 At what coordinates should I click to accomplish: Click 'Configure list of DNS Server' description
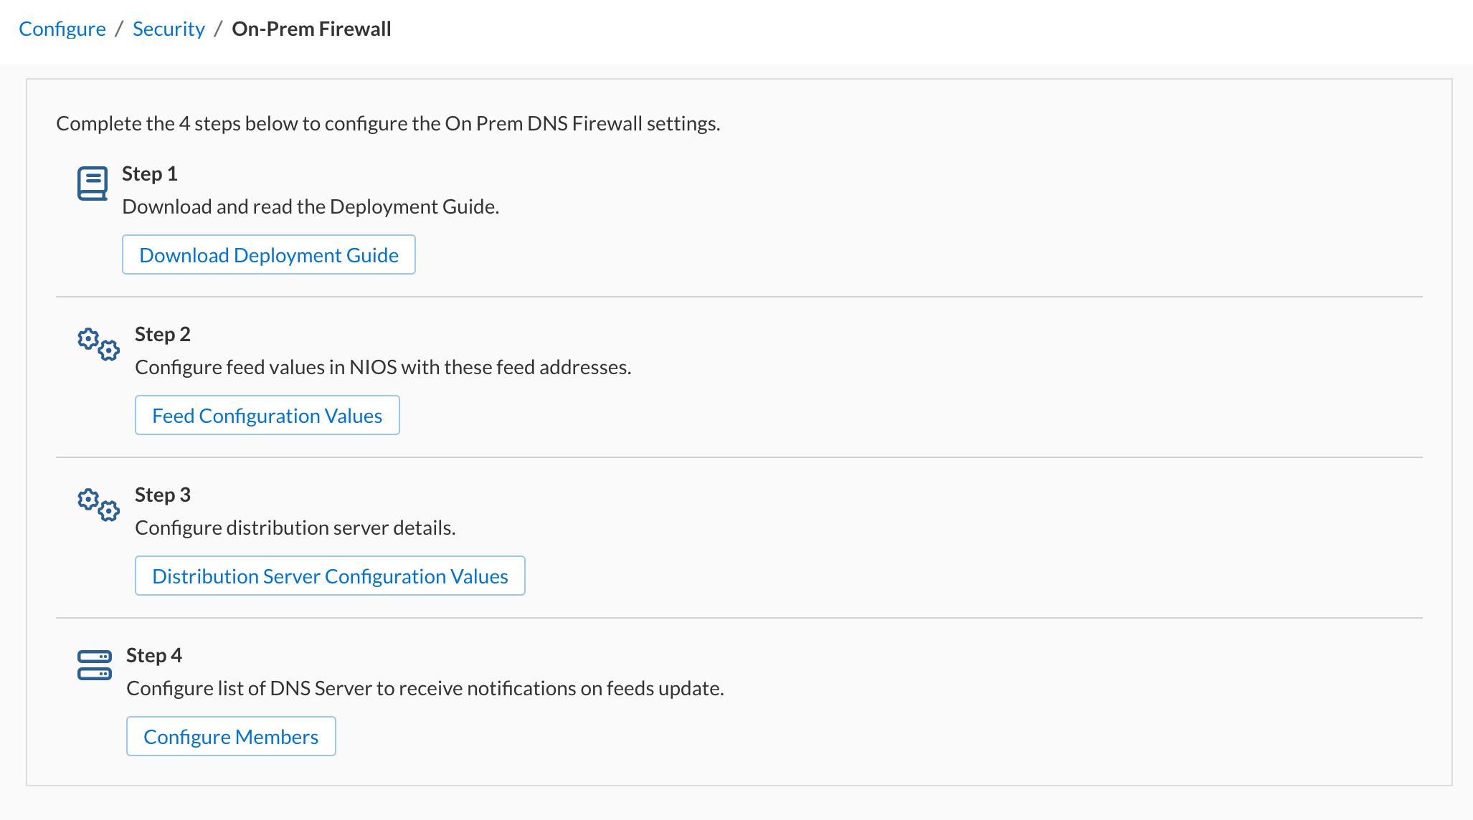pyautogui.click(x=425, y=688)
